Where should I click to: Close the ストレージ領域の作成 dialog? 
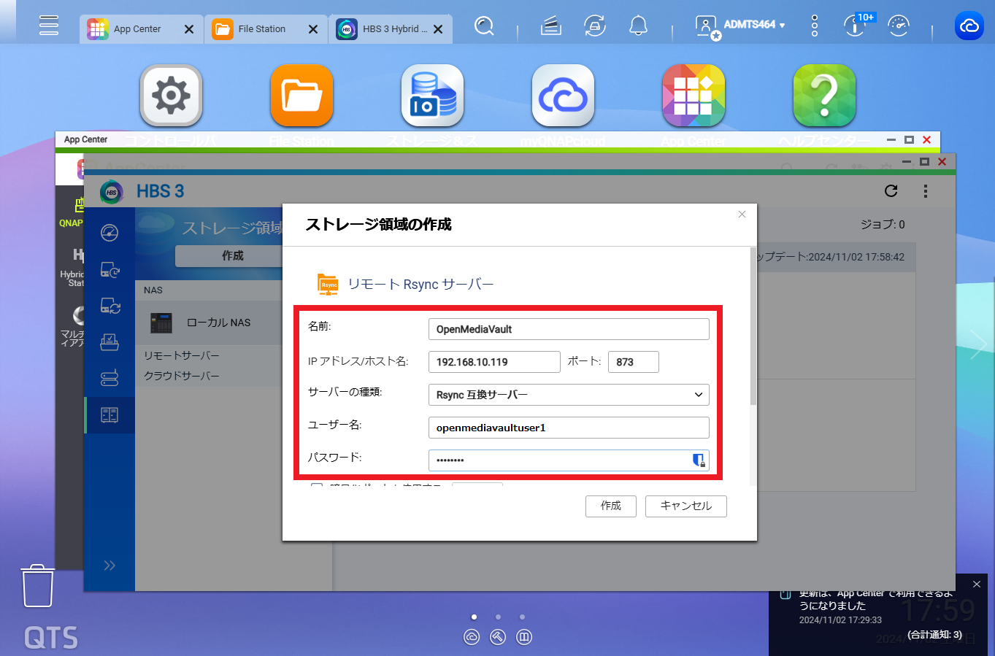[742, 215]
